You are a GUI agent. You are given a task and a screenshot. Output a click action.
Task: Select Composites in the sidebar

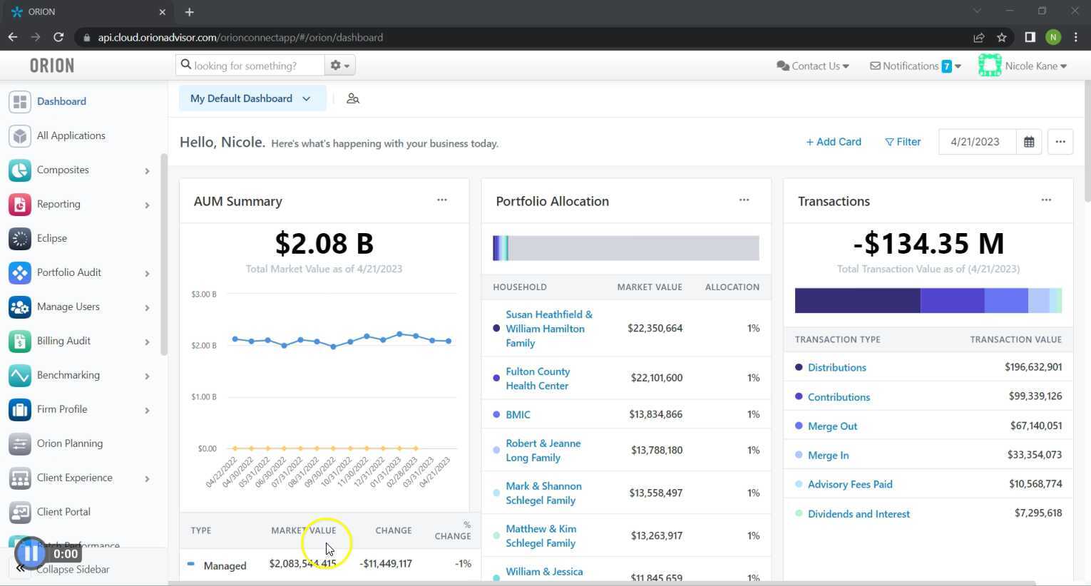point(62,170)
